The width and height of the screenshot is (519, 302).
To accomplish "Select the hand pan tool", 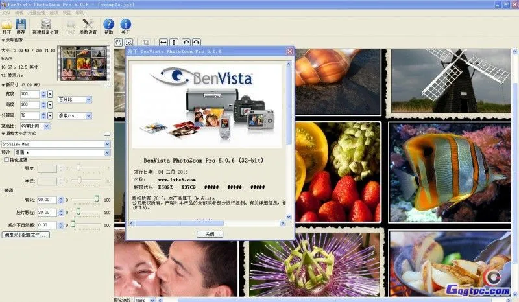I will point(118,41).
